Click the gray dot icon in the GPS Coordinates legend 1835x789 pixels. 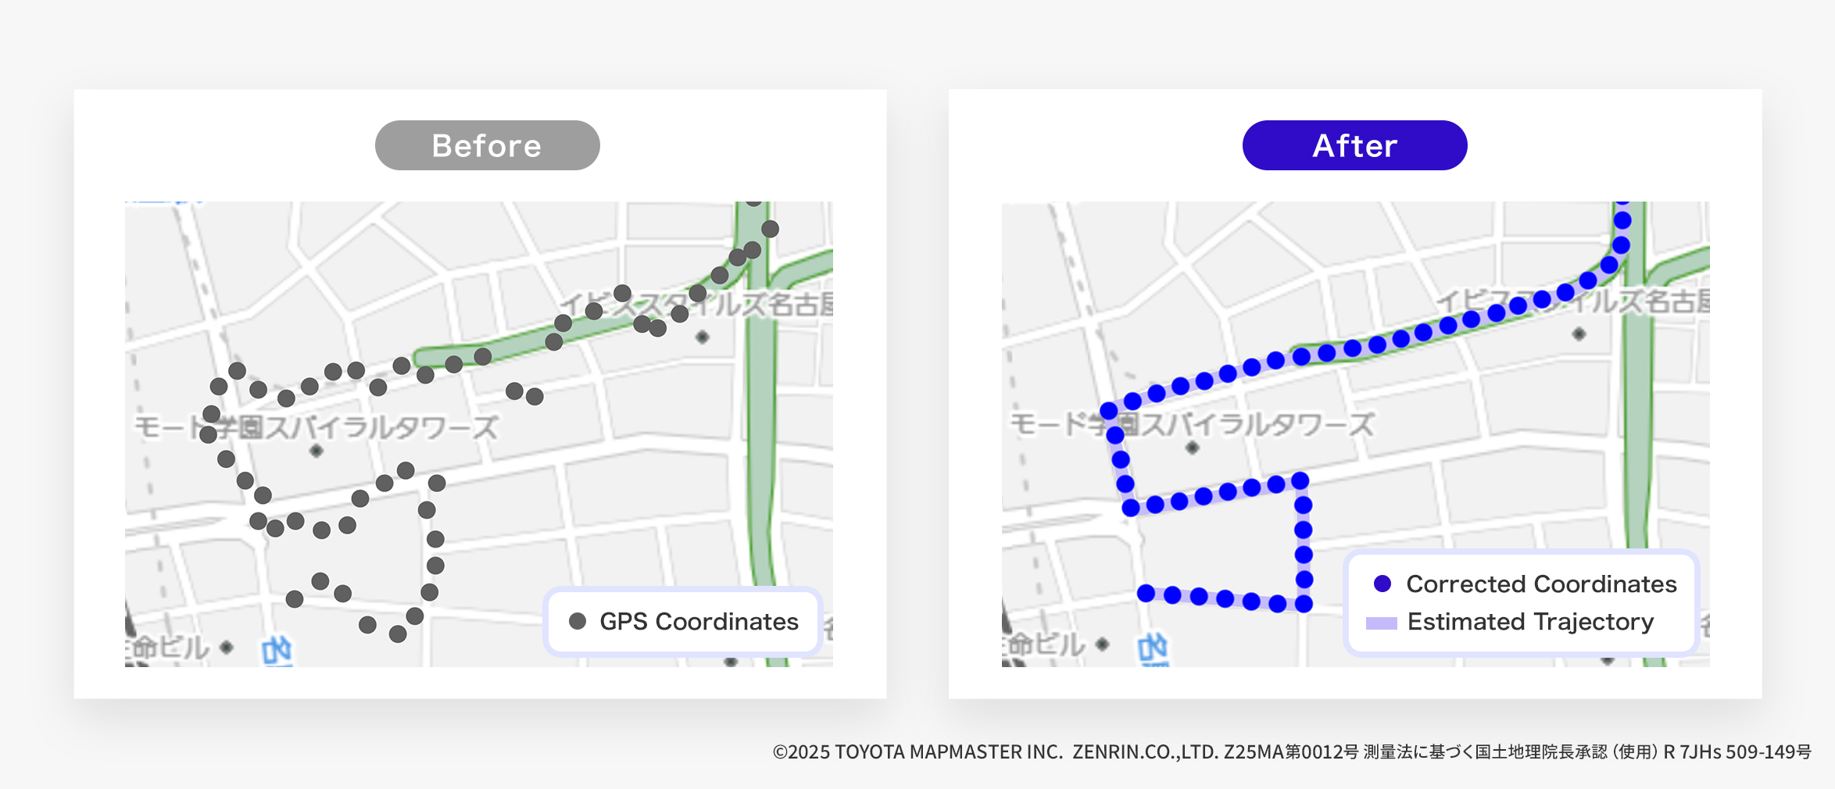578,621
